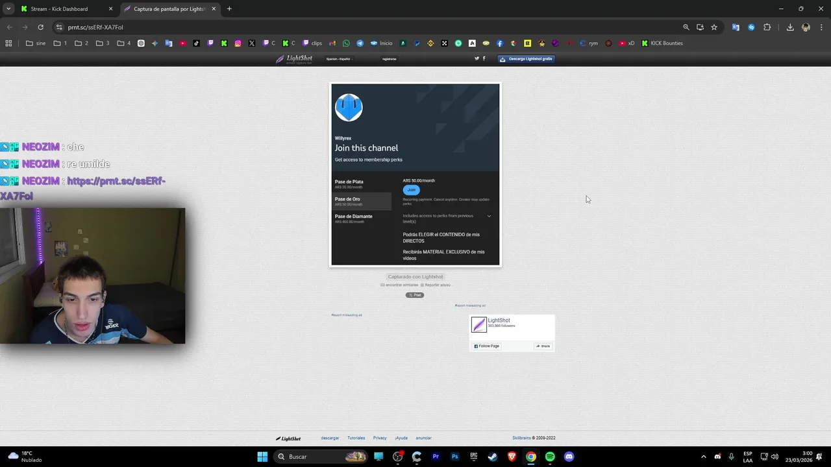Open the Instagram bookmark icon
The height and width of the screenshot is (467, 831).
click(x=238, y=43)
